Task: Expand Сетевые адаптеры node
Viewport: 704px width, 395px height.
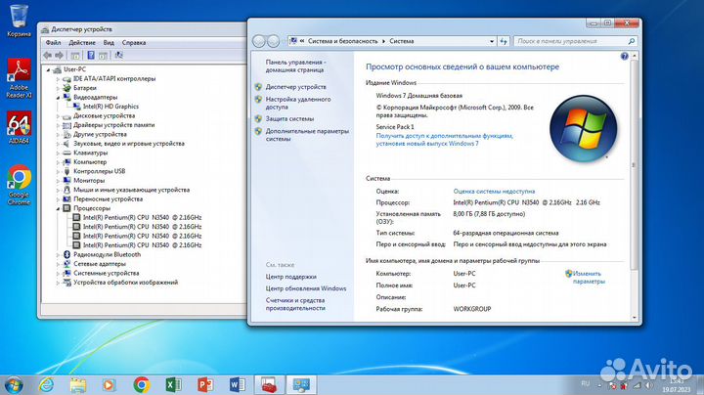Action: [x=58, y=264]
